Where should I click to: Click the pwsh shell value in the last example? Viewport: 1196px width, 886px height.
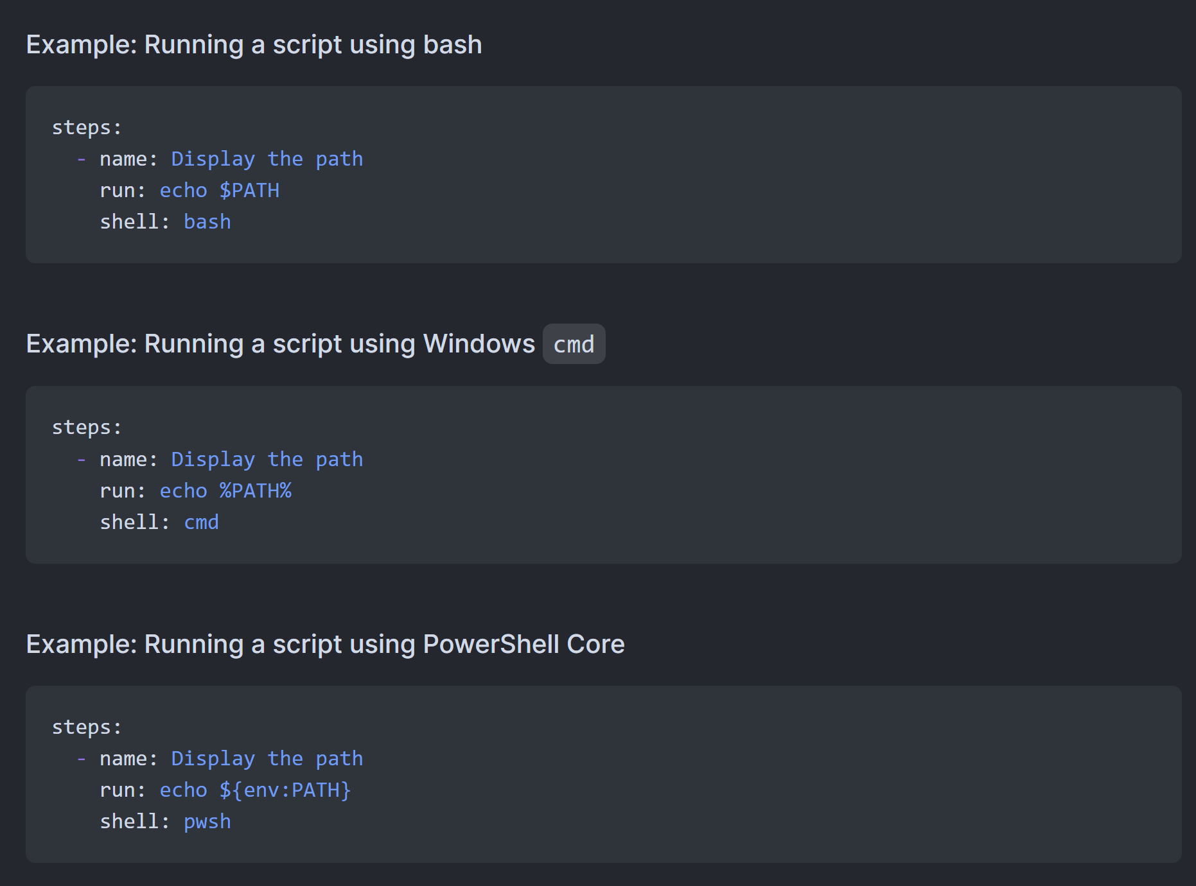[207, 821]
